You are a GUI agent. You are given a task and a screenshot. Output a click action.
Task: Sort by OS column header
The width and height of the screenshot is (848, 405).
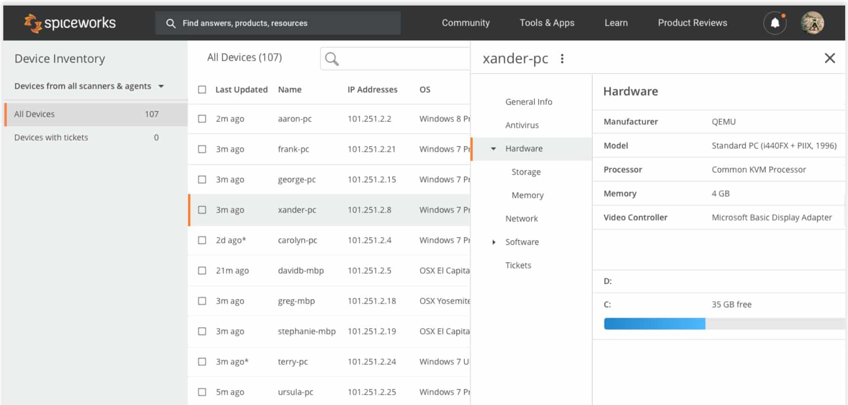425,89
